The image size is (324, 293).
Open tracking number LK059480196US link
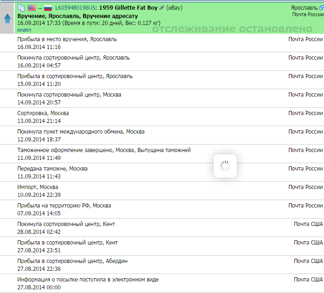(x=76, y=8)
